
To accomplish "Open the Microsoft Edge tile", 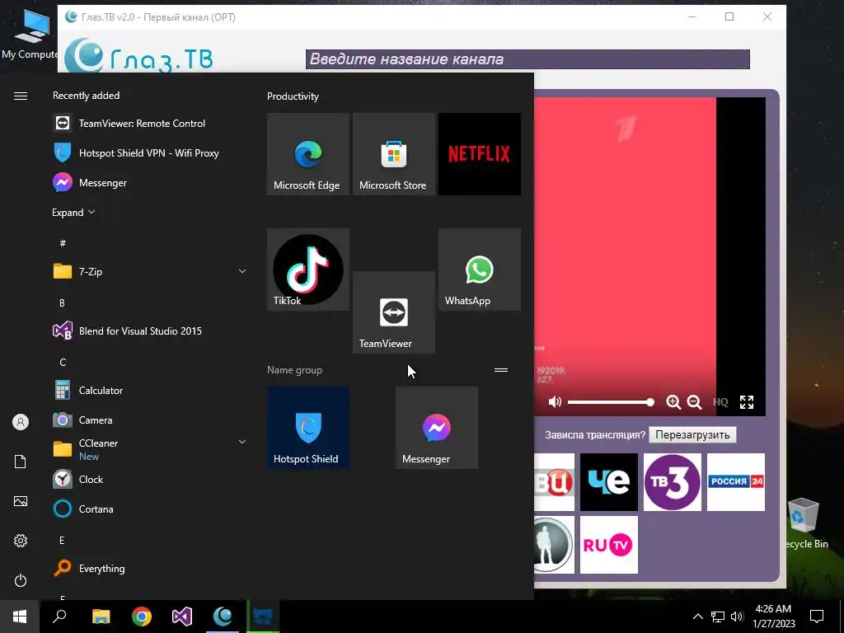I will (x=308, y=154).
